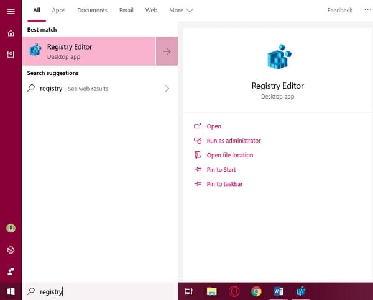Click the search magnifier icon in the search box
Image resolution: width=373 pixels, height=300 pixels.
click(x=31, y=291)
